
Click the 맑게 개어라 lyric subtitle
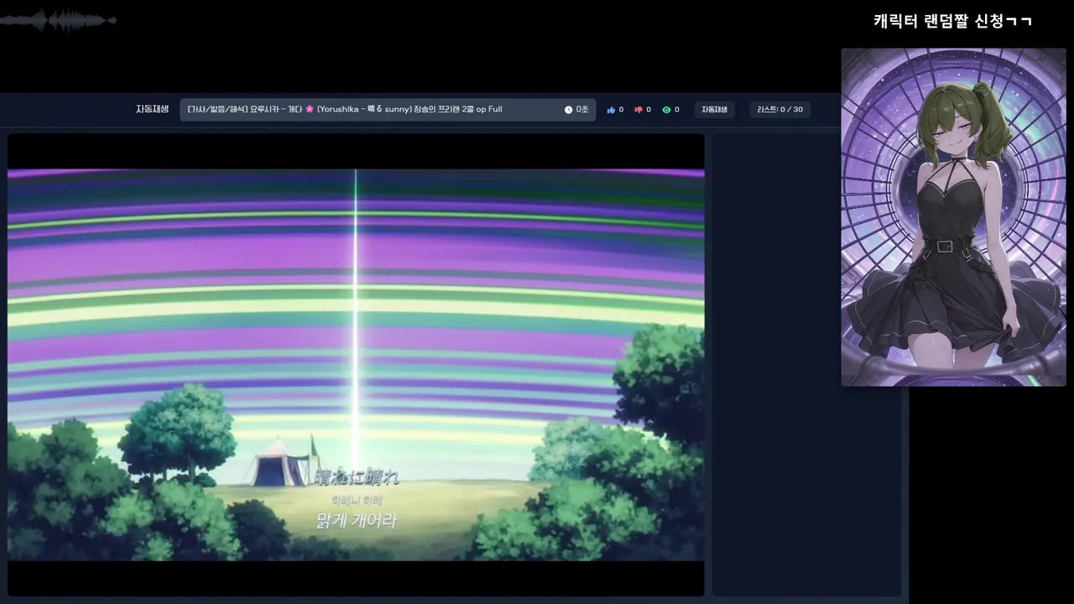[x=356, y=521]
